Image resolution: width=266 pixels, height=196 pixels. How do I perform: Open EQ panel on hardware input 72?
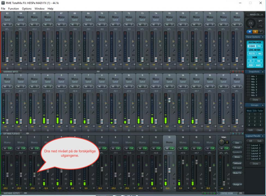pyautogui.click(x=133, y=55)
